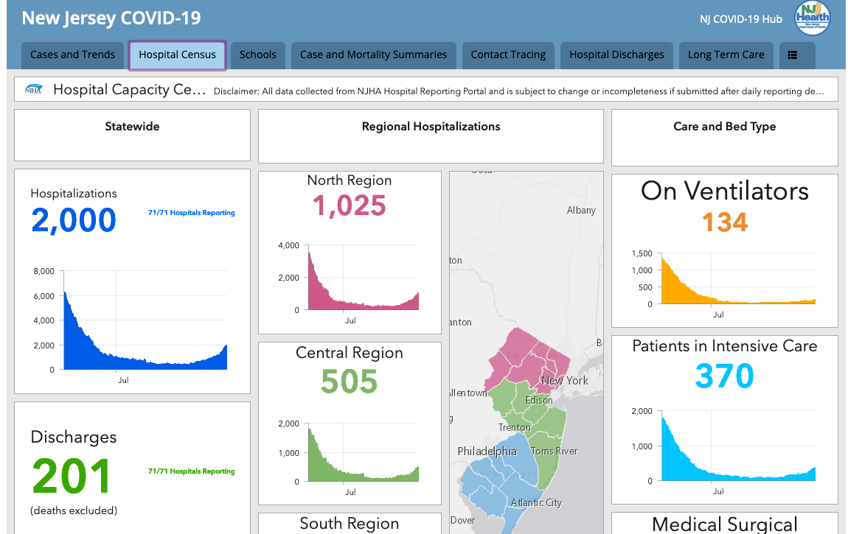Select the Hospital Census tab

click(x=178, y=55)
